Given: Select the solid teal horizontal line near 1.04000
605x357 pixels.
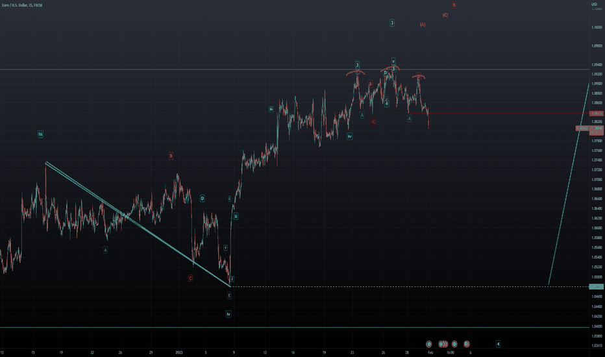Looking at the screenshot, I should (295, 327).
